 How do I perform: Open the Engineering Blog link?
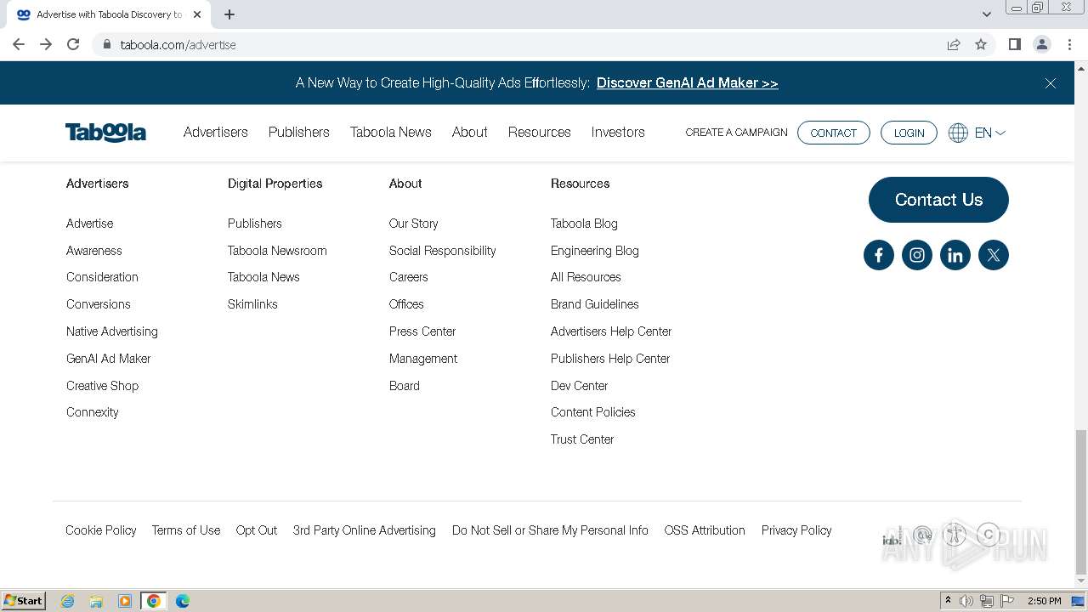coord(595,251)
